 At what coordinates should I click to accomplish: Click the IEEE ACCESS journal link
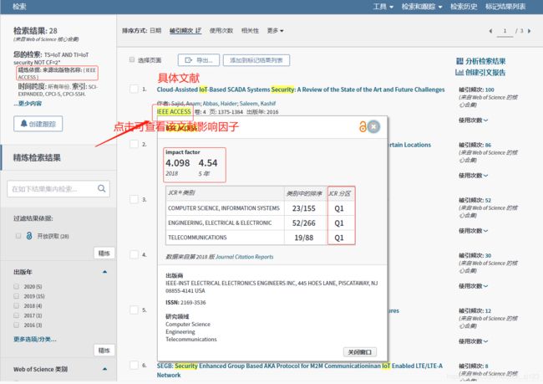174,112
